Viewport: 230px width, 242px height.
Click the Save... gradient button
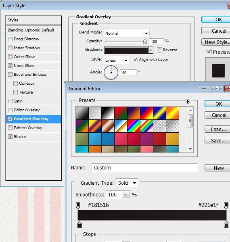217,141
